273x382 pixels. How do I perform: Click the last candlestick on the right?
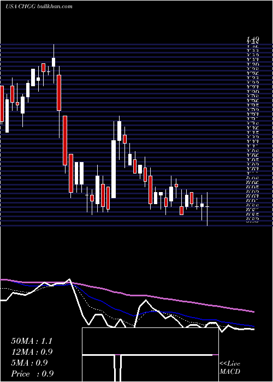tap(207, 209)
